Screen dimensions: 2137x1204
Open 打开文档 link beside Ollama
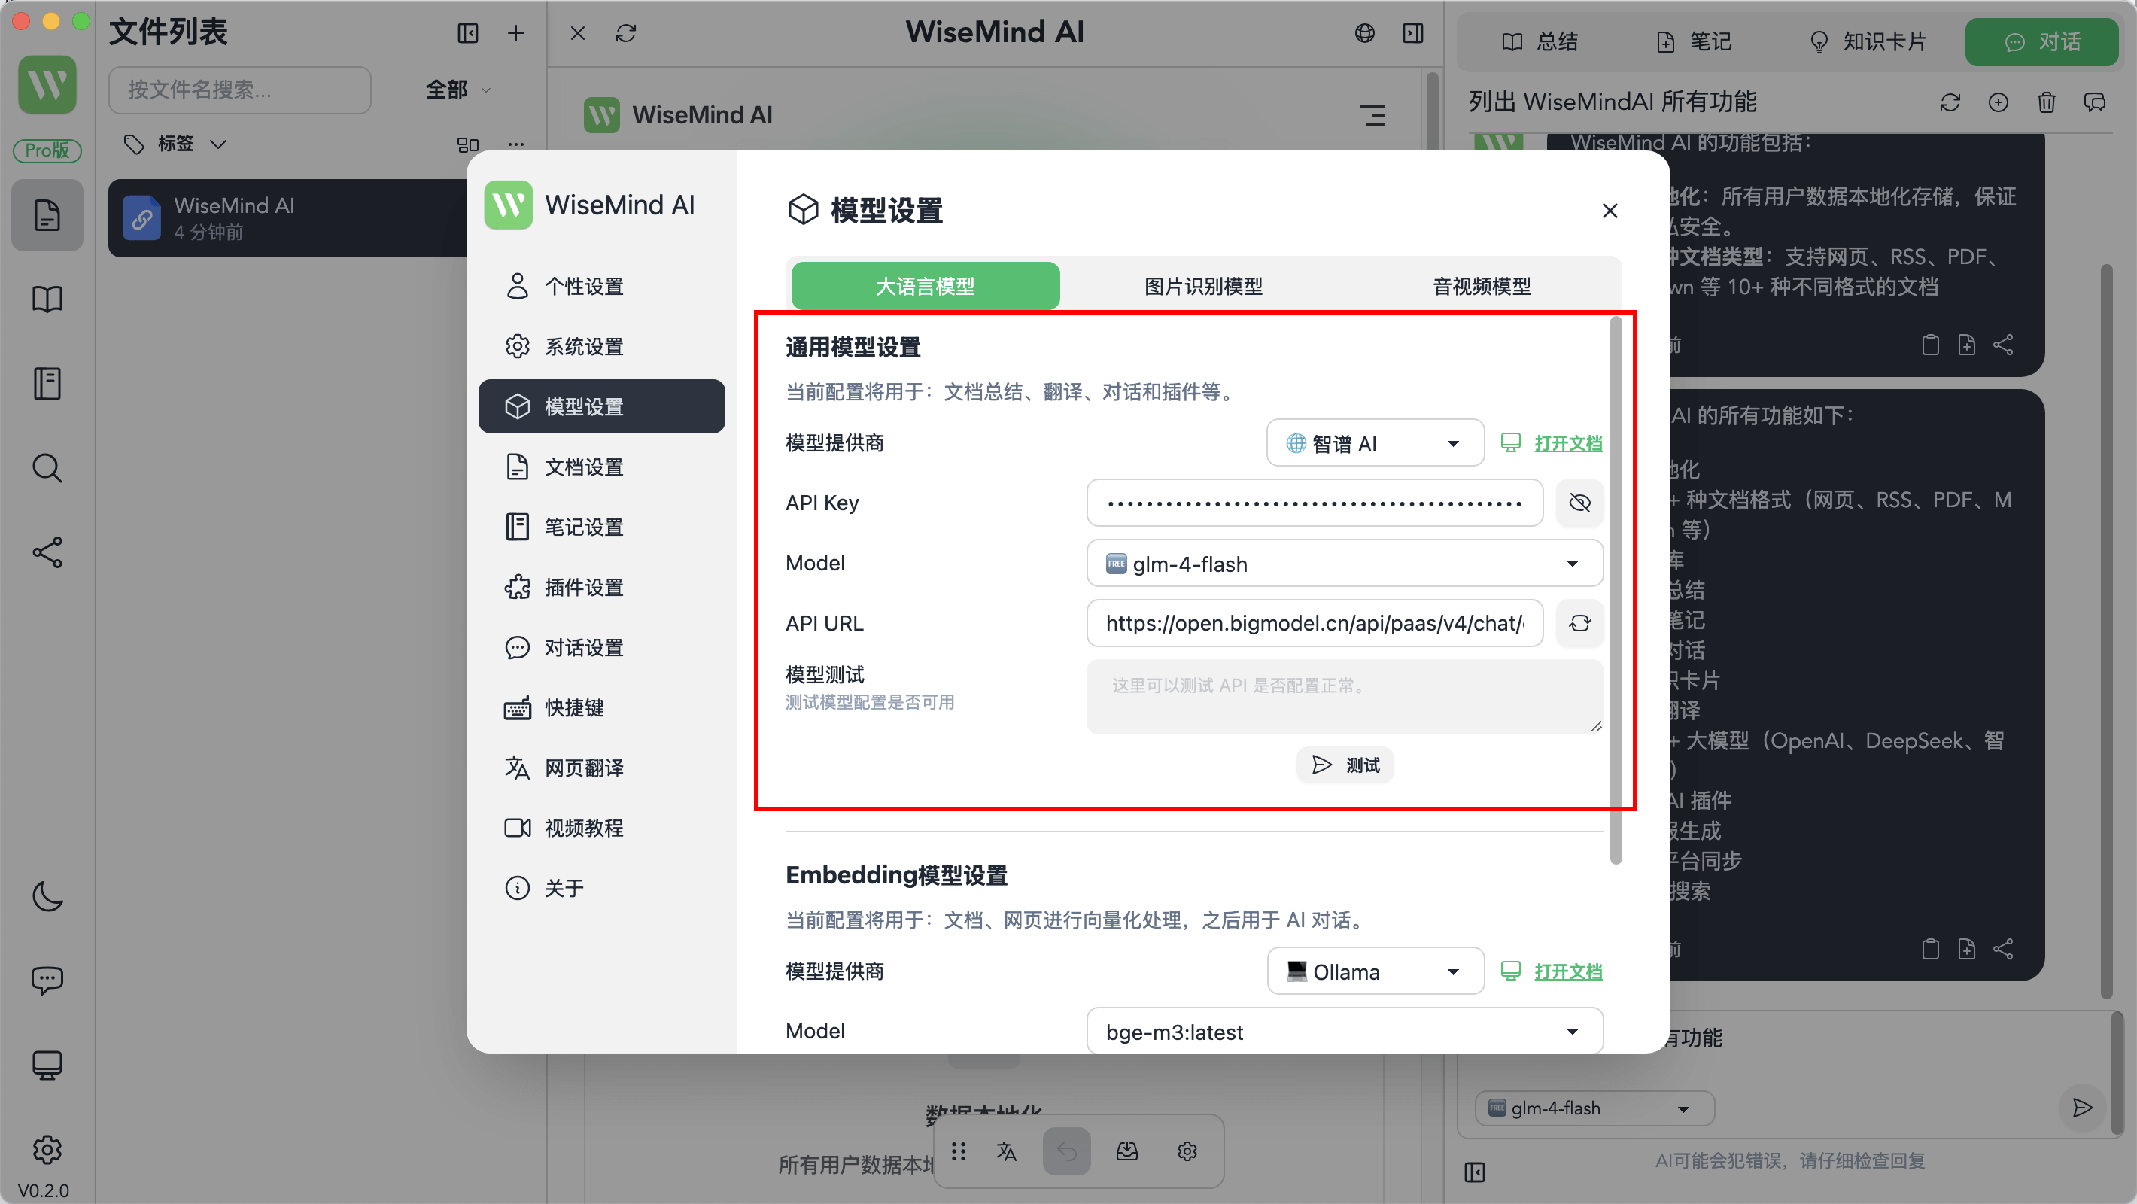point(1567,971)
